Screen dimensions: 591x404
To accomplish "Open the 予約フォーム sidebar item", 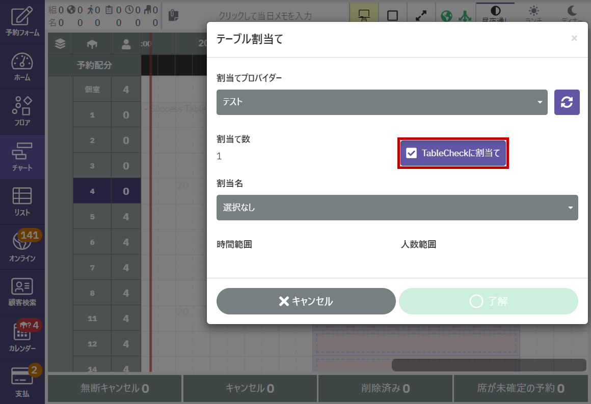I will (x=22, y=22).
